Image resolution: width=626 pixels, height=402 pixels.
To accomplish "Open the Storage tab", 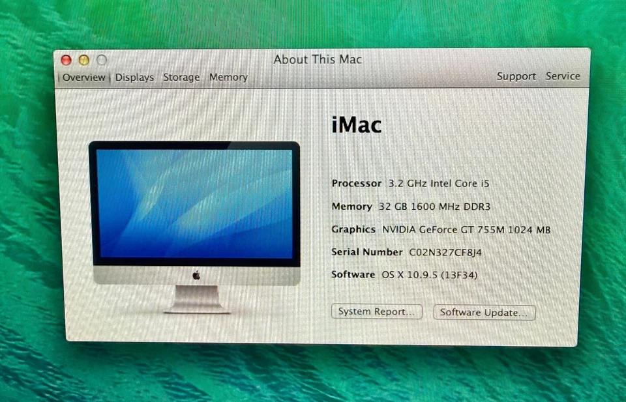I will 181,77.
